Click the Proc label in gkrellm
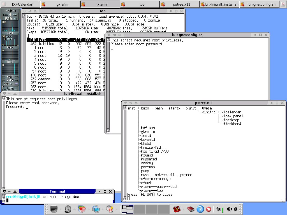The width and height of the screenshot is (287, 215). [x=10, y=48]
